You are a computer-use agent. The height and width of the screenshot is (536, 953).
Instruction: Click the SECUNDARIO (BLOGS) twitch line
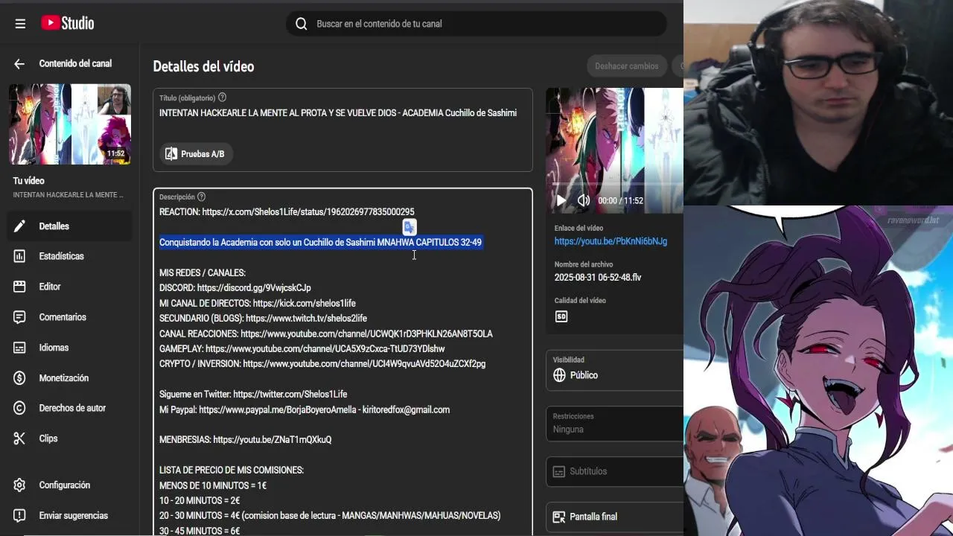click(263, 319)
